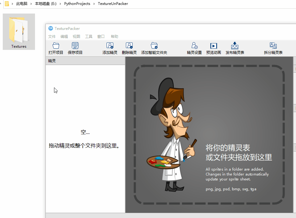
Task: Click the 'png, jpg, psd, bmp, svg, tga' text
Action: pos(231,189)
